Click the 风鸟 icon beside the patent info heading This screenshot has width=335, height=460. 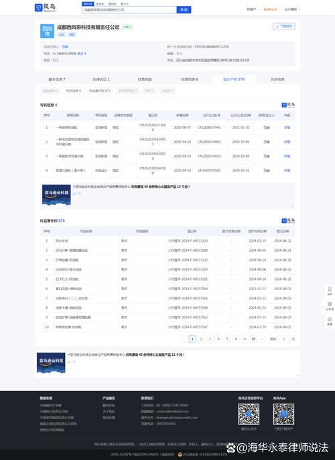coord(288,105)
